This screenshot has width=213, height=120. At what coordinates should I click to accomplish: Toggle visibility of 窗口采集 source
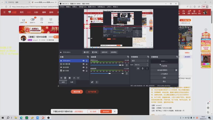[83, 71]
